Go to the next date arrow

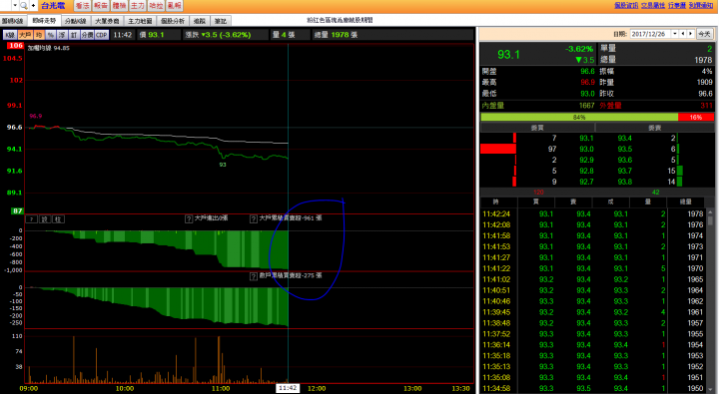(x=691, y=34)
